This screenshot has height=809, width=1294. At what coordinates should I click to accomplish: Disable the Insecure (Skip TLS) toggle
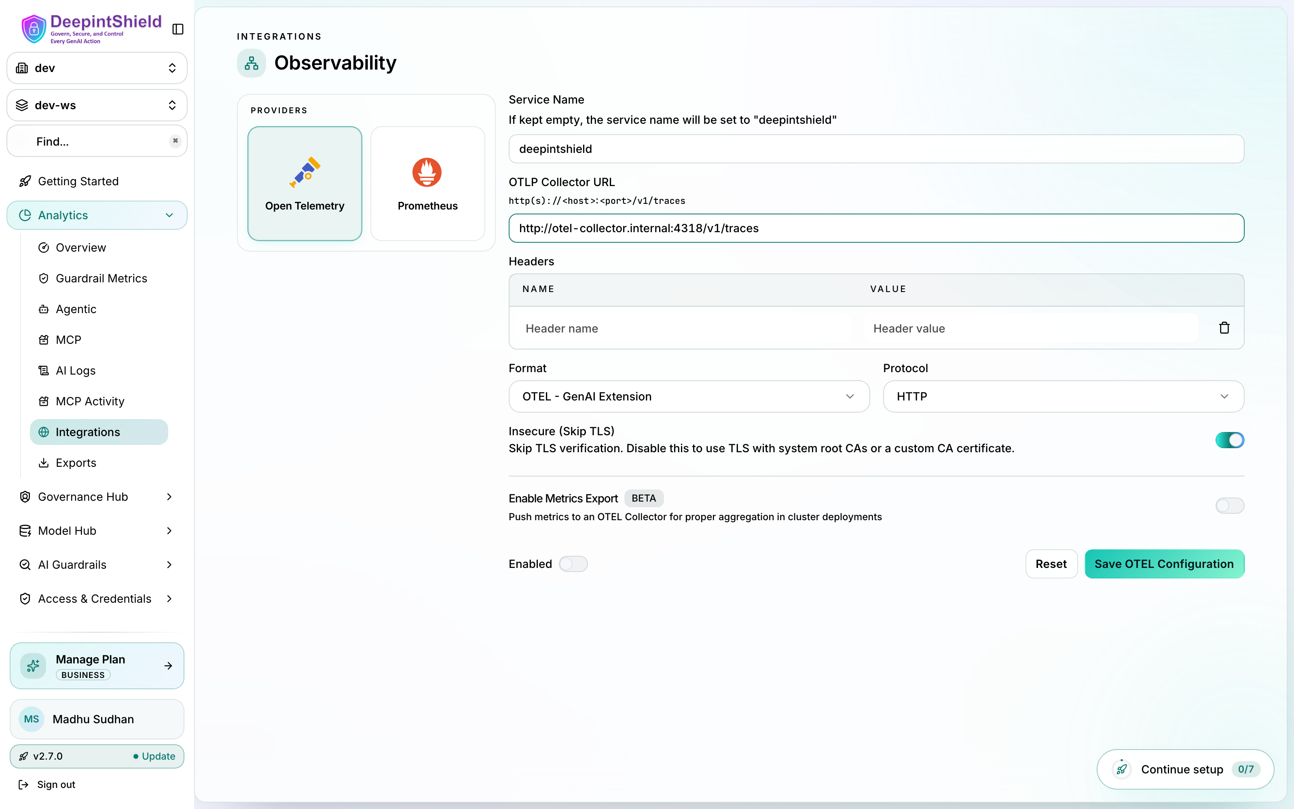(1229, 440)
